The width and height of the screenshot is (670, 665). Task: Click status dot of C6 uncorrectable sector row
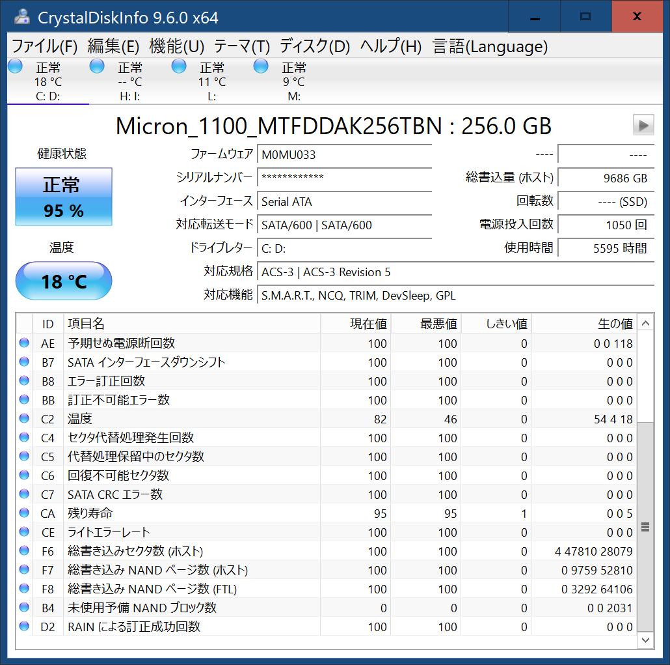point(24,475)
